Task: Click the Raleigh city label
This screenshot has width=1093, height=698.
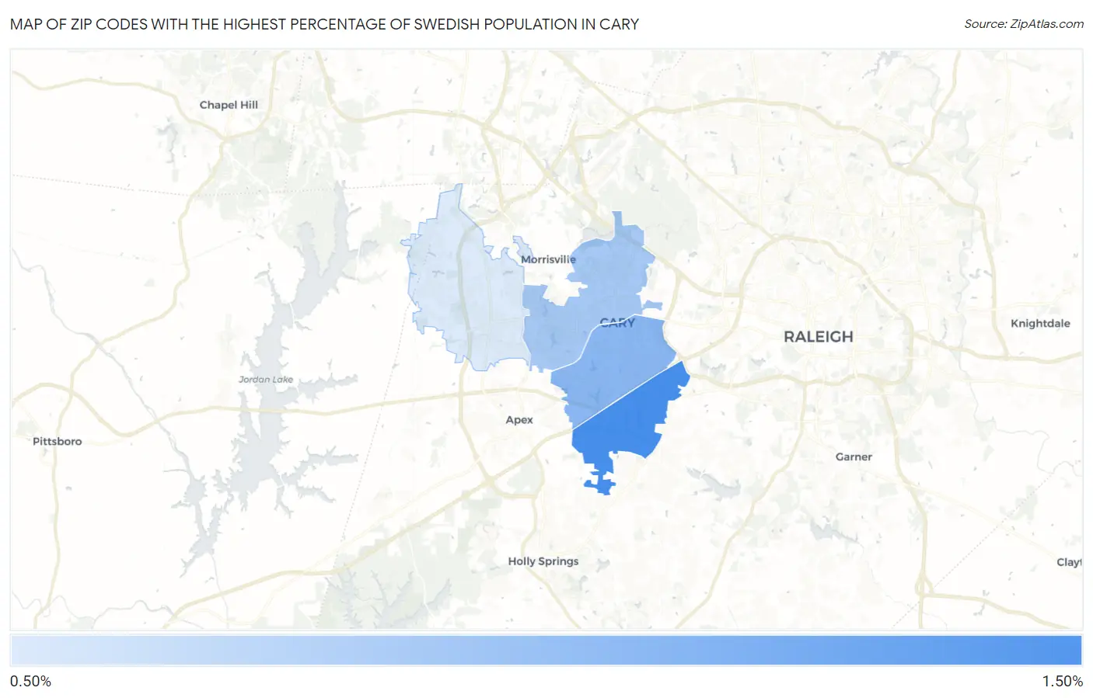Action: [x=818, y=337]
